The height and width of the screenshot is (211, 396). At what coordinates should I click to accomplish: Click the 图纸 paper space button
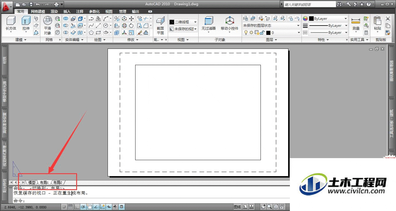click(x=237, y=207)
